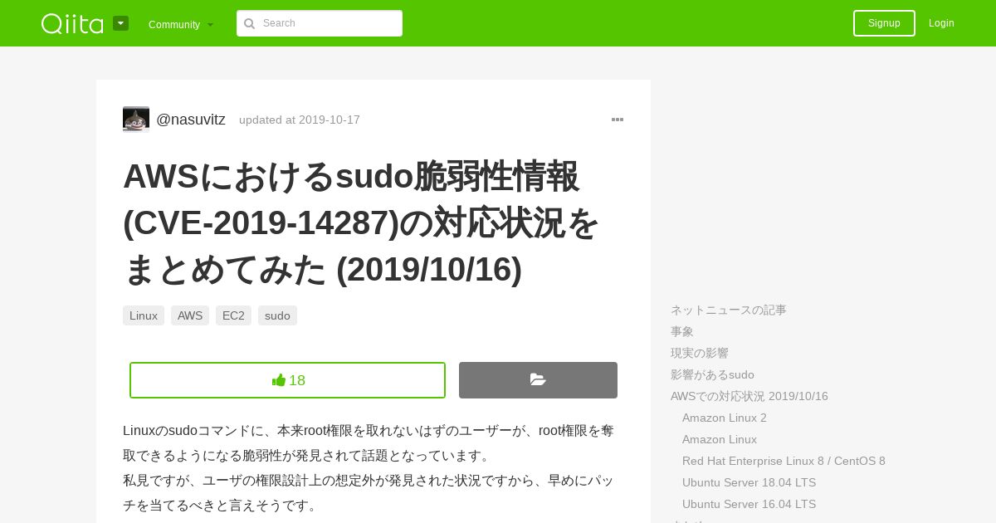
Task: Open nasuvitz's avatar image
Action: [x=136, y=120]
